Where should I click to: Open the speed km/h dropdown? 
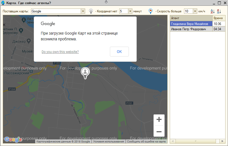pos(195,11)
